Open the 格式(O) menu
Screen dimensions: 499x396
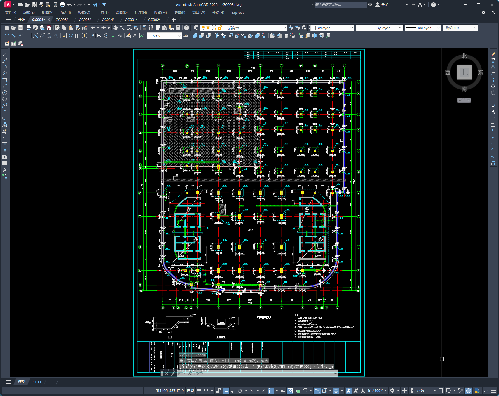click(84, 13)
